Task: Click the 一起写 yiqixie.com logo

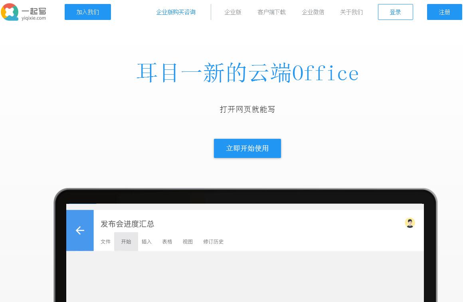Action: click(24, 12)
